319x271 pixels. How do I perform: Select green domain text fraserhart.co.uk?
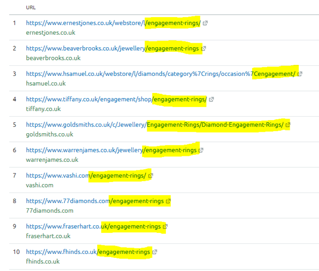pos(48,236)
